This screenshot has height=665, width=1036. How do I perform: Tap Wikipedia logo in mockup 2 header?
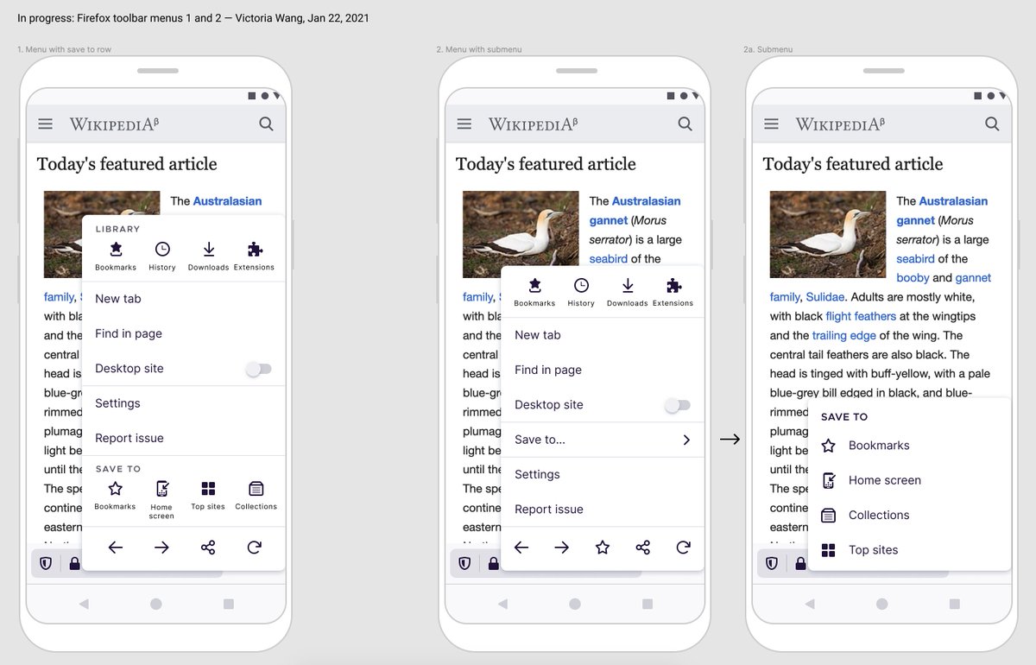click(534, 124)
